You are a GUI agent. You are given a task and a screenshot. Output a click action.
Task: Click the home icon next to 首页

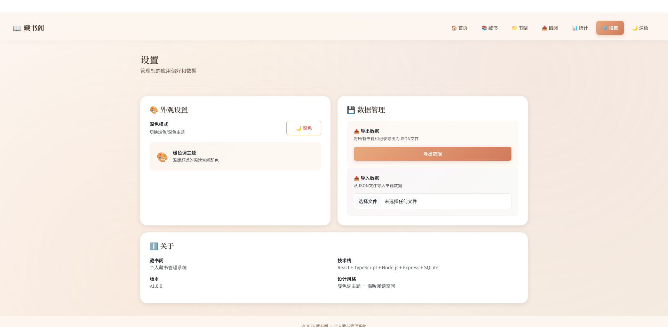click(x=454, y=28)
